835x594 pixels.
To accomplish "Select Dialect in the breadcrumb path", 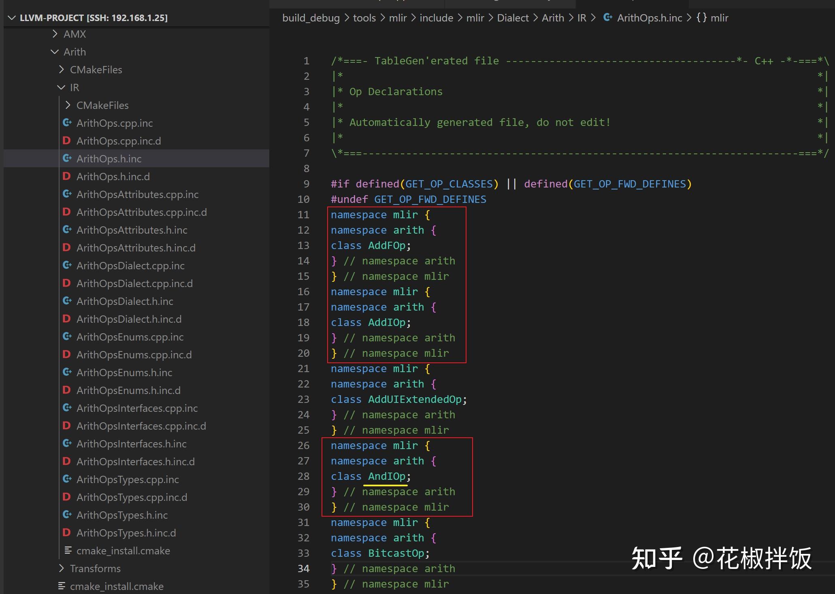I will click(x=513, y=18).
